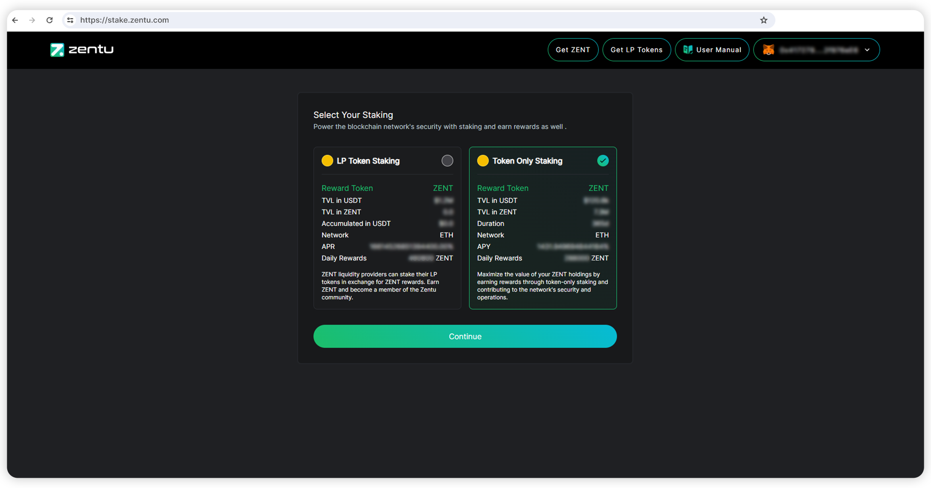Choose the LP Token Staking card description
931x488 pixels.
[380, 286]
